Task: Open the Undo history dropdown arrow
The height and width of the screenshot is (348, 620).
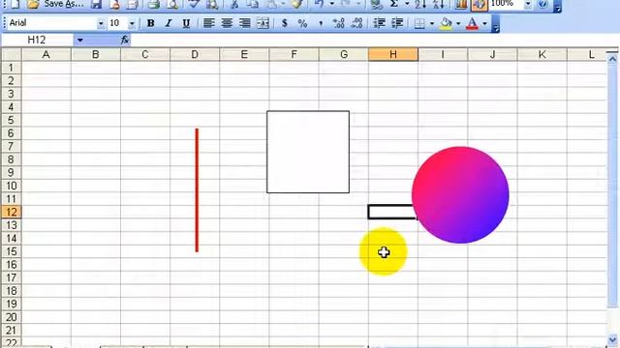Action: 331,4
